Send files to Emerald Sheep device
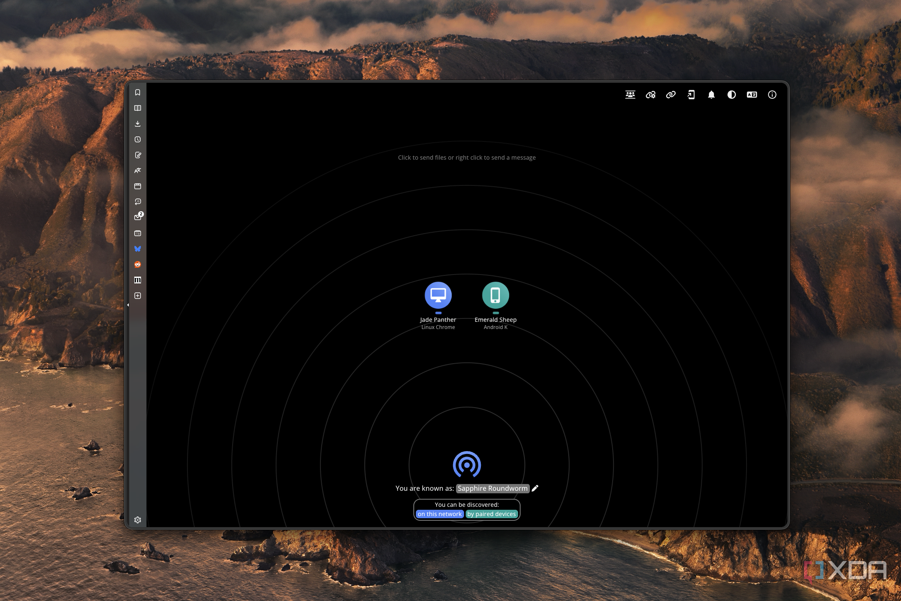Viewport: 901px width, 601px height. point(496,295)
